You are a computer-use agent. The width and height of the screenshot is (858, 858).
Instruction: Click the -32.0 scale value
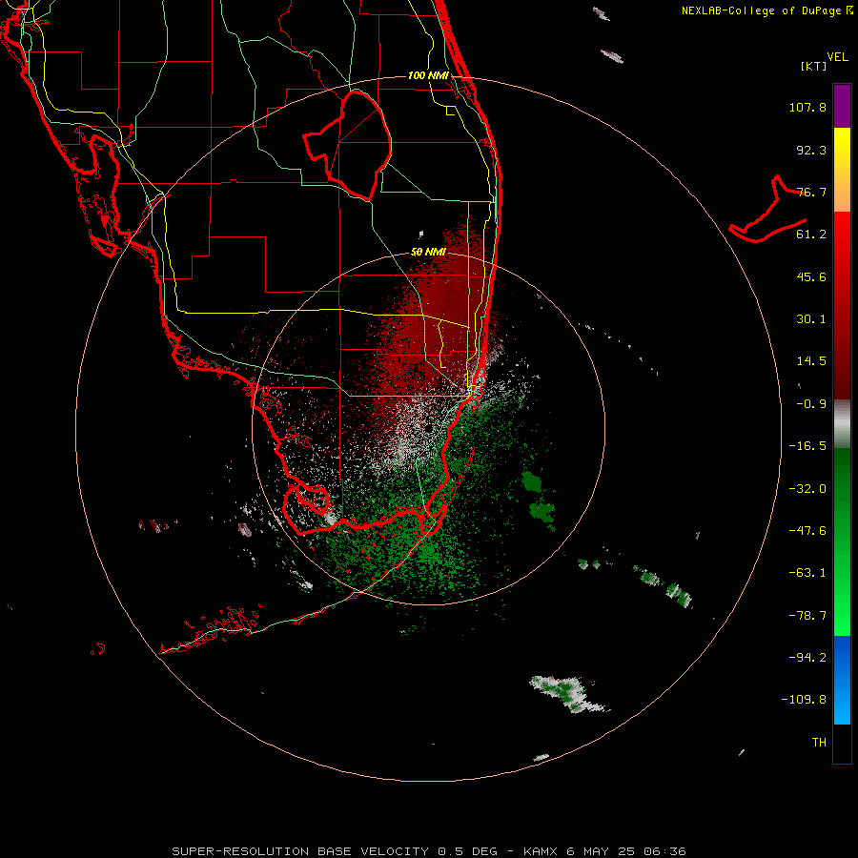(807, 489)
